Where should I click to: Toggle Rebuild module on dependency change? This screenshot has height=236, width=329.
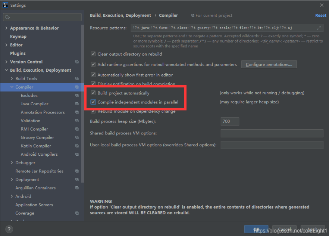(93, 112)
